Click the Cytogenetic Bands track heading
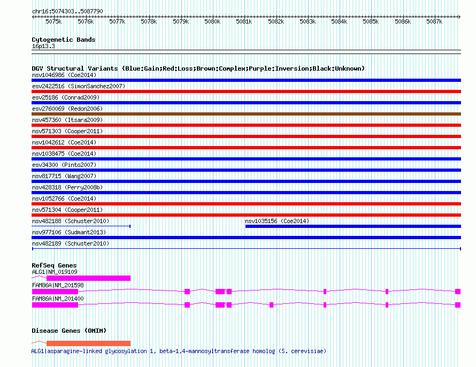 (64, 40)
